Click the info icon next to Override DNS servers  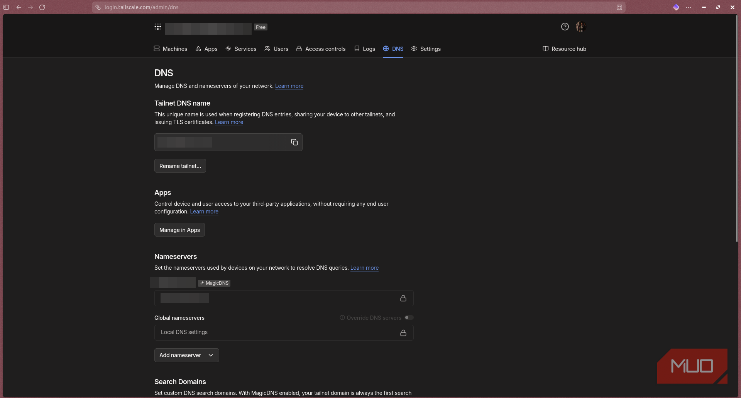coord(342,317)
